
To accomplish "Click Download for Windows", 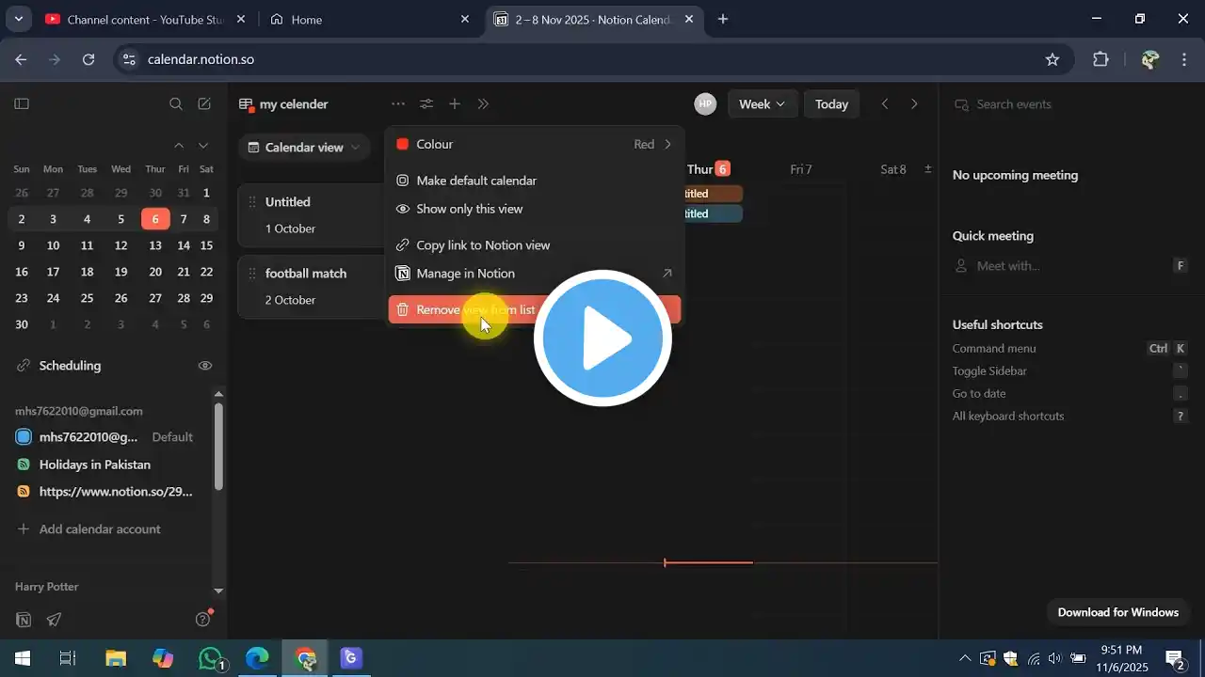I will pos(1118,612).
